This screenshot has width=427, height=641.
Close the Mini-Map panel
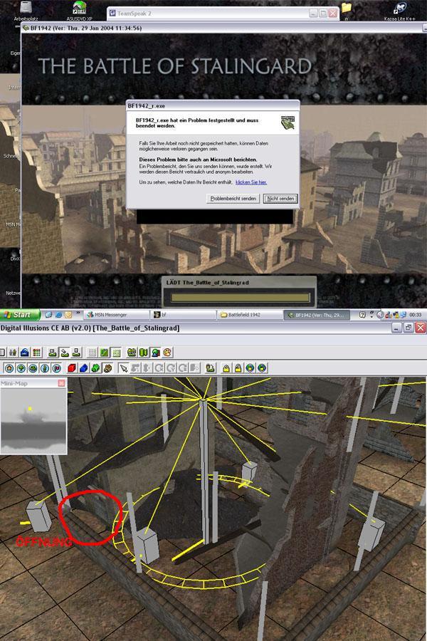tap(61, 383)
